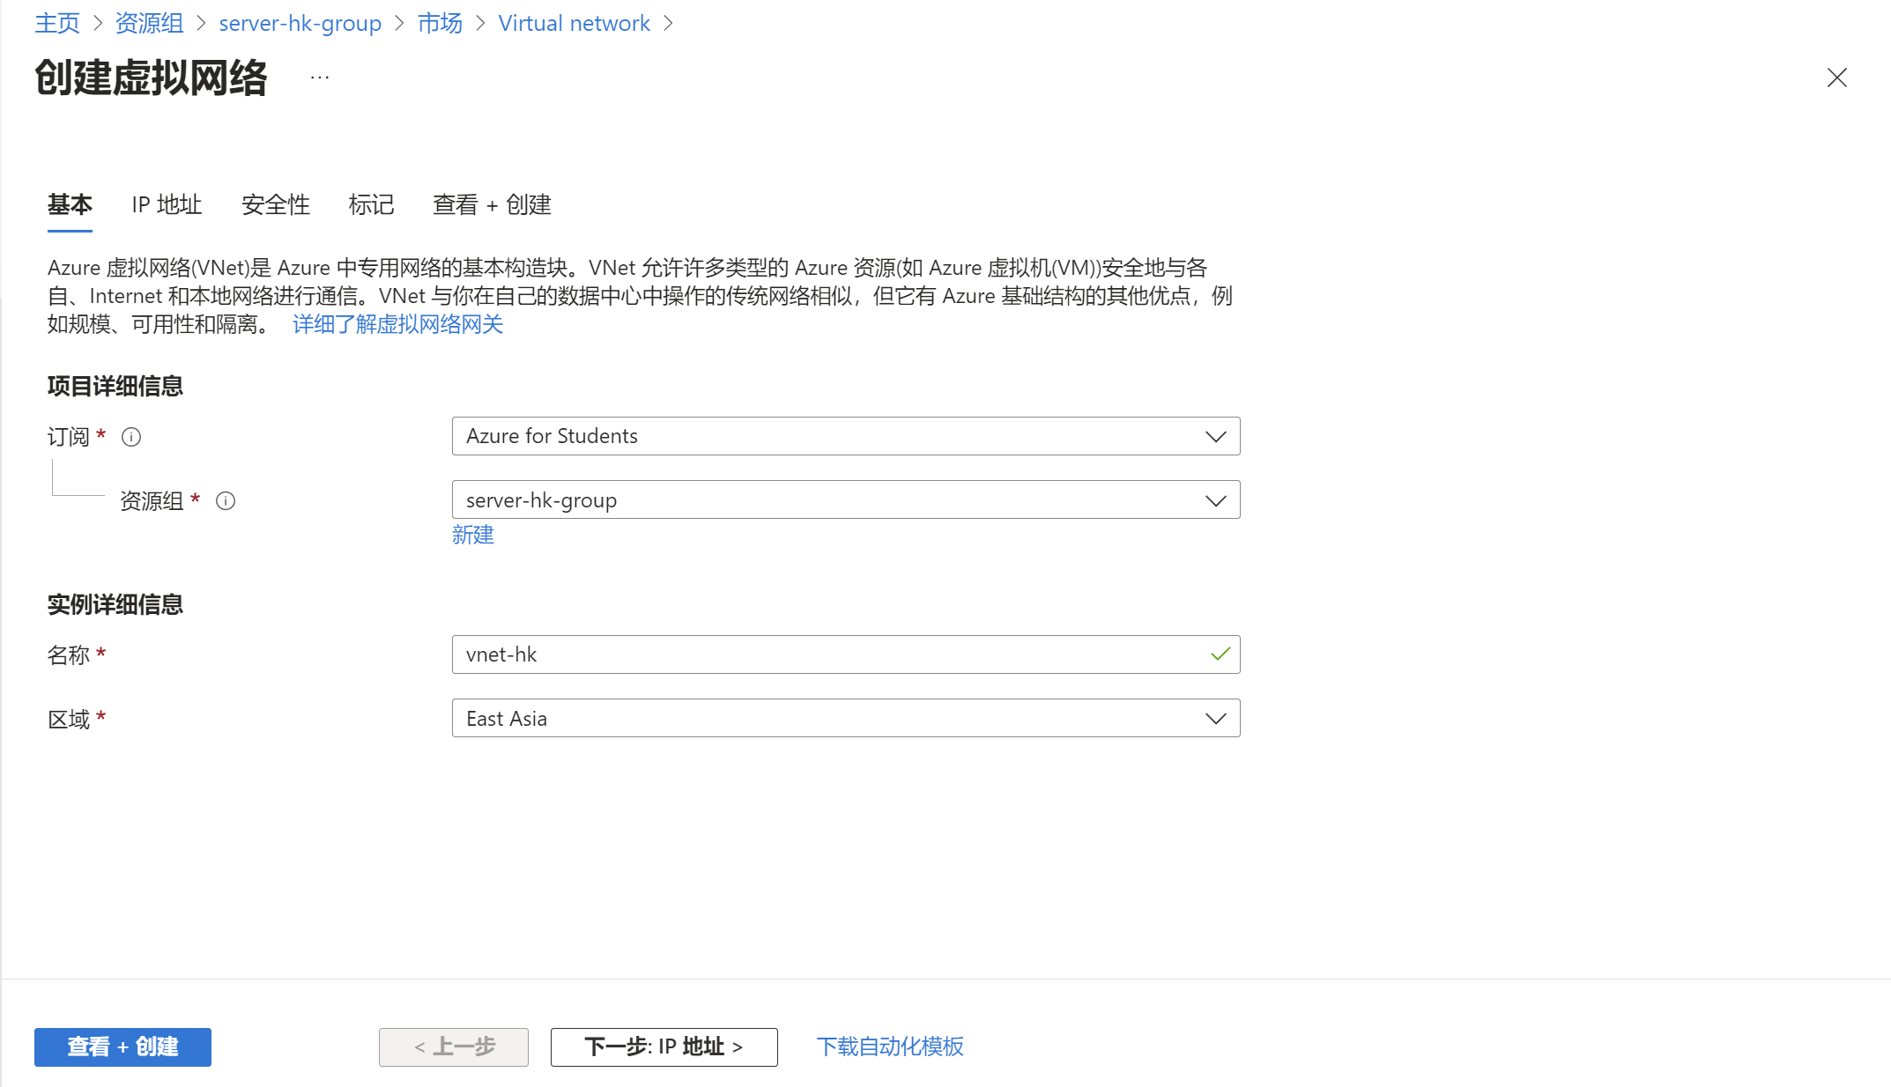This screenshot has height=1087, width=1891.
Task: Click 下一步: IP 地址 button
Action: click(664, 1046)
